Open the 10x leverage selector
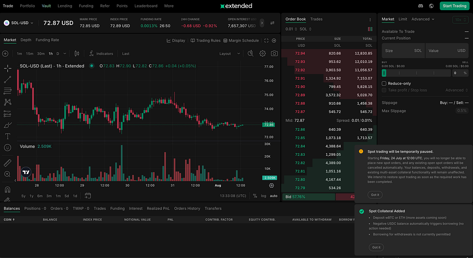This screenshot has width=473, height=258. (x=461, y=19)
